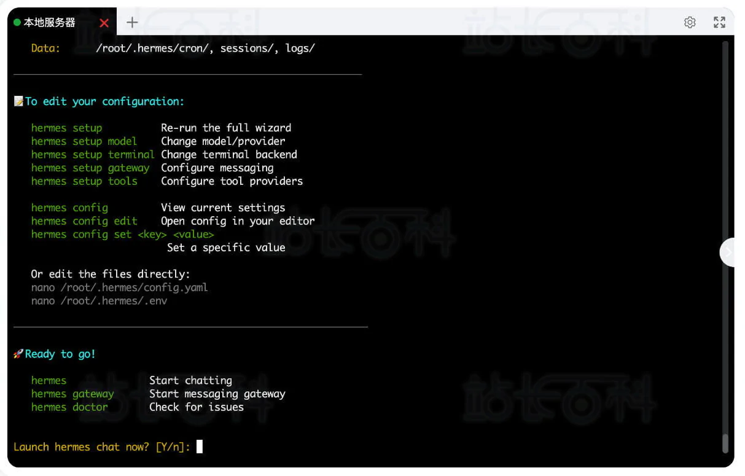
Task: Switch to the 本地服务器 tab
Action: click(x=49, y=23)
